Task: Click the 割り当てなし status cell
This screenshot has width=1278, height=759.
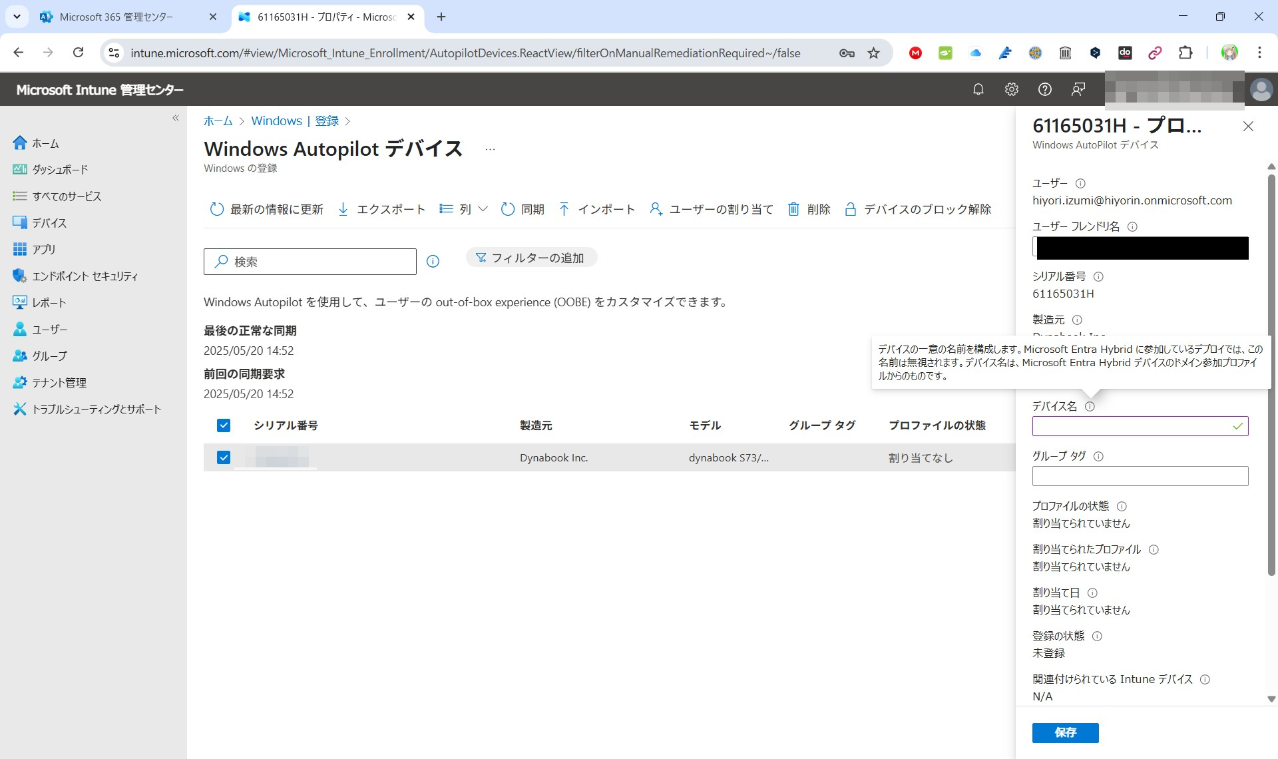Action: pyautogui.click(x=921, y=457)
